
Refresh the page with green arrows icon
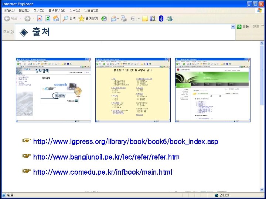click(48, 18)
